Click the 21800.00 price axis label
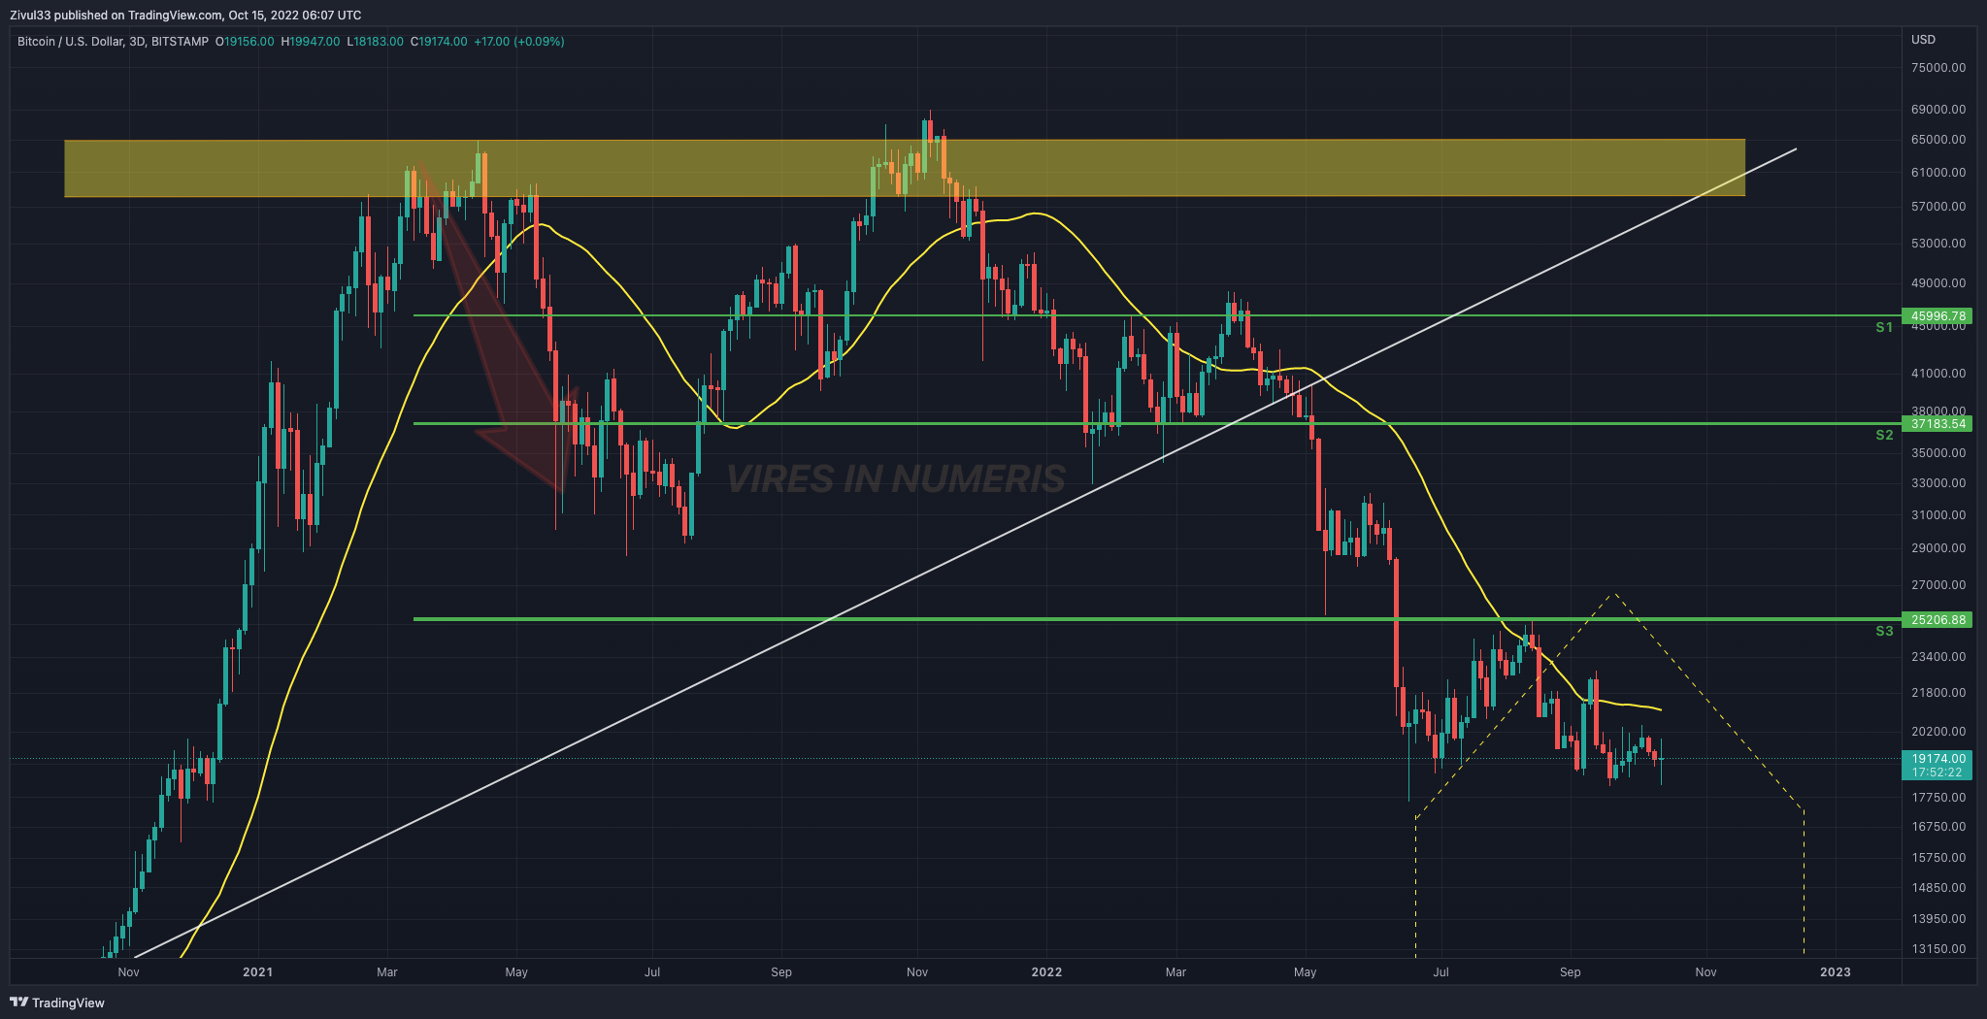 1938,693
